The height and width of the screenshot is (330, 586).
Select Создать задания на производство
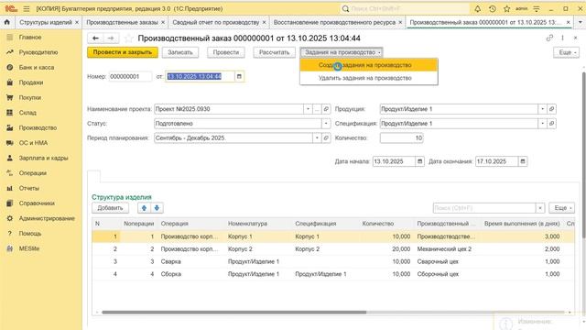click(x=368, y=65)
